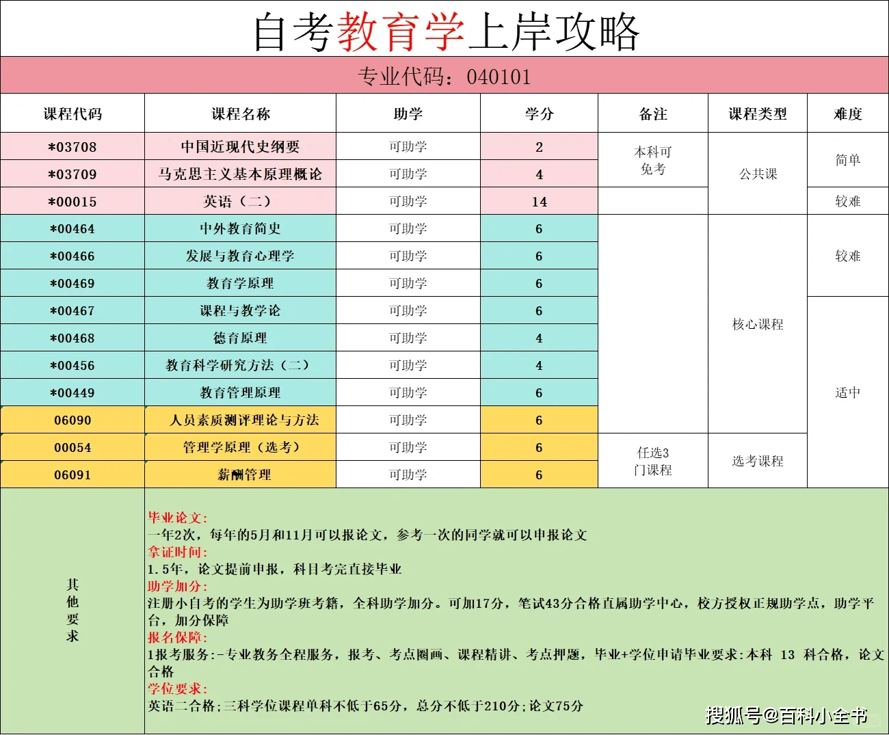Screen dimensions: 889x735
Task: Click the 发展与教育心理学 cell
Action: tap(241, 256)
